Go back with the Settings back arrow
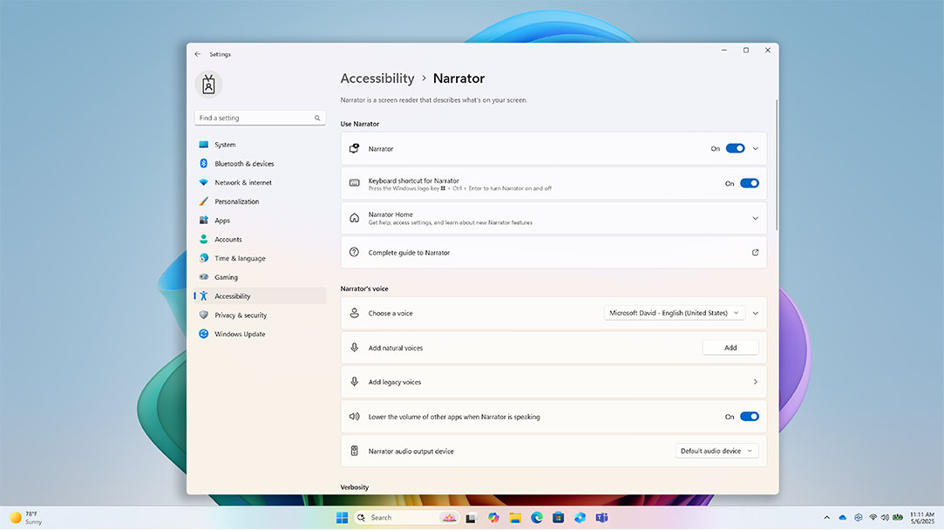 (198, 54)
